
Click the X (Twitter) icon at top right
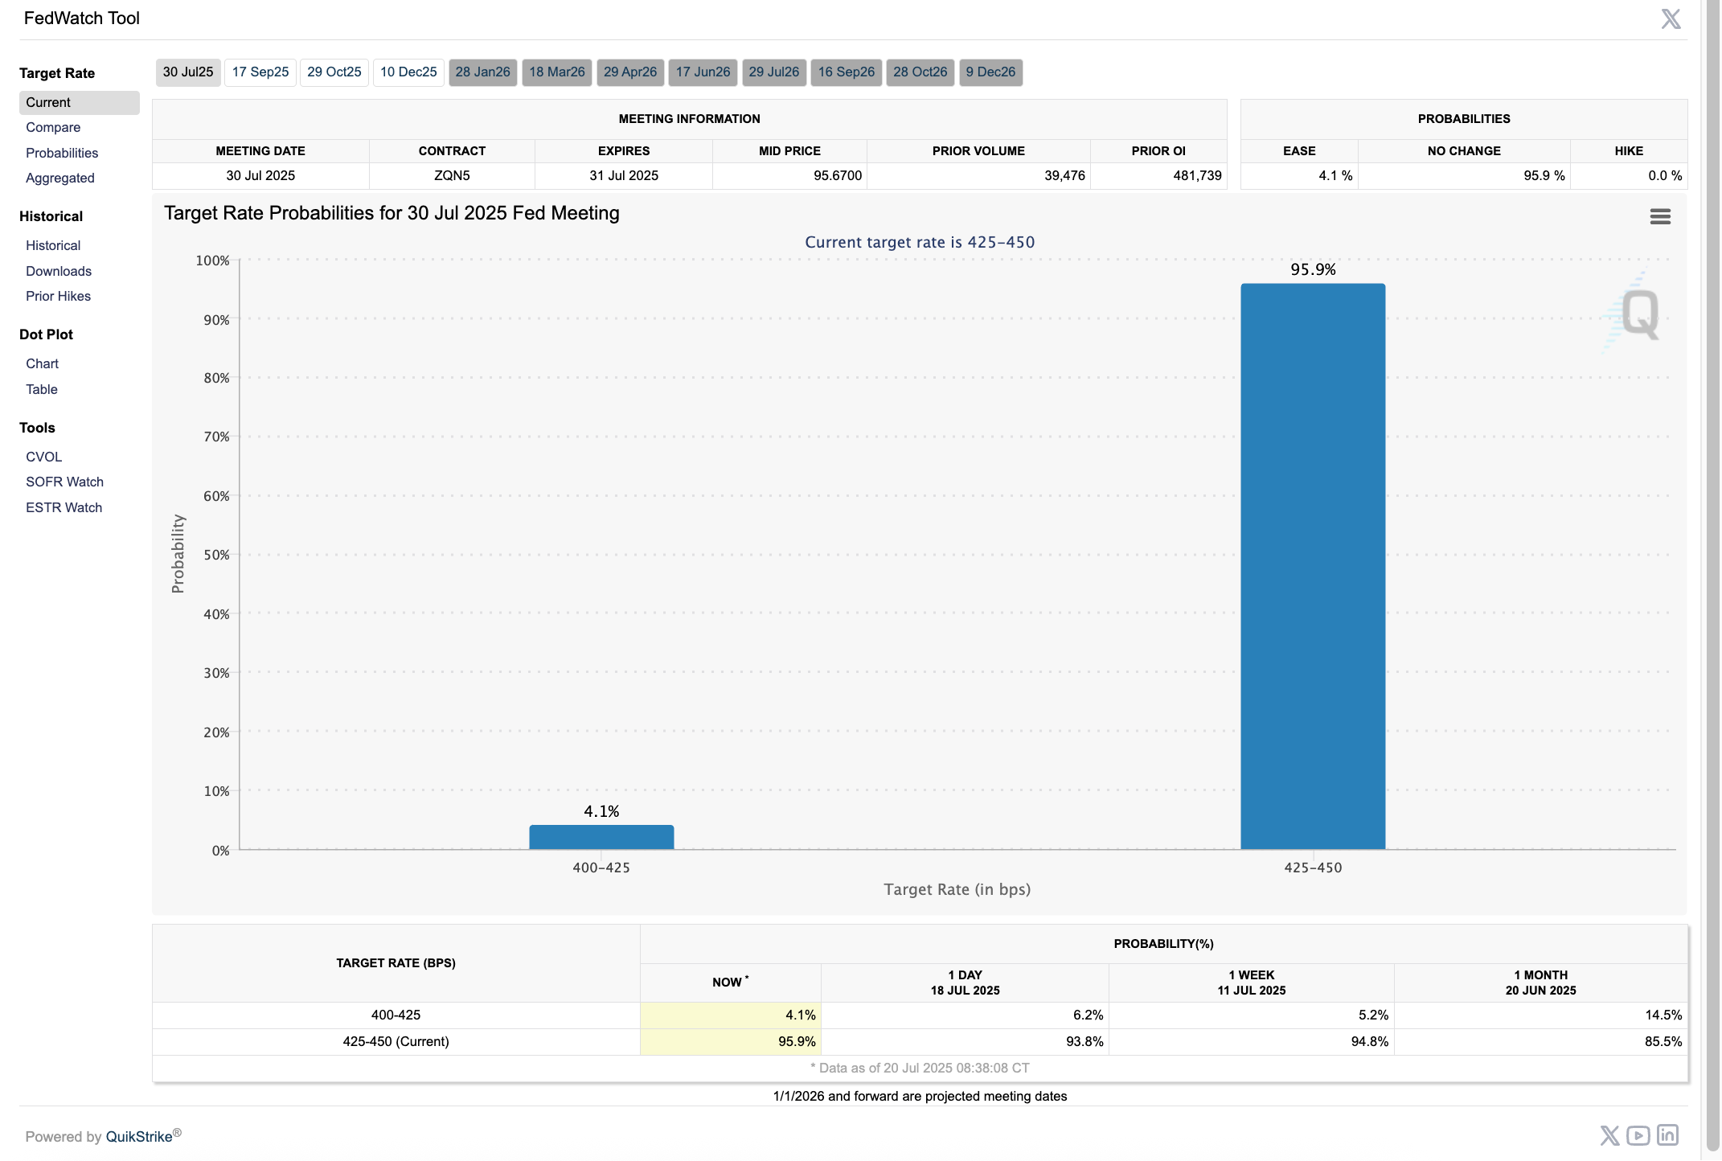tap(1671, 19)
